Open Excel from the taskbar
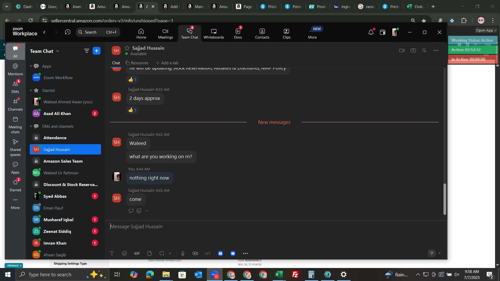Image resolution: width=500 pixels, height=281 pixels. click(x=279, y=274)
